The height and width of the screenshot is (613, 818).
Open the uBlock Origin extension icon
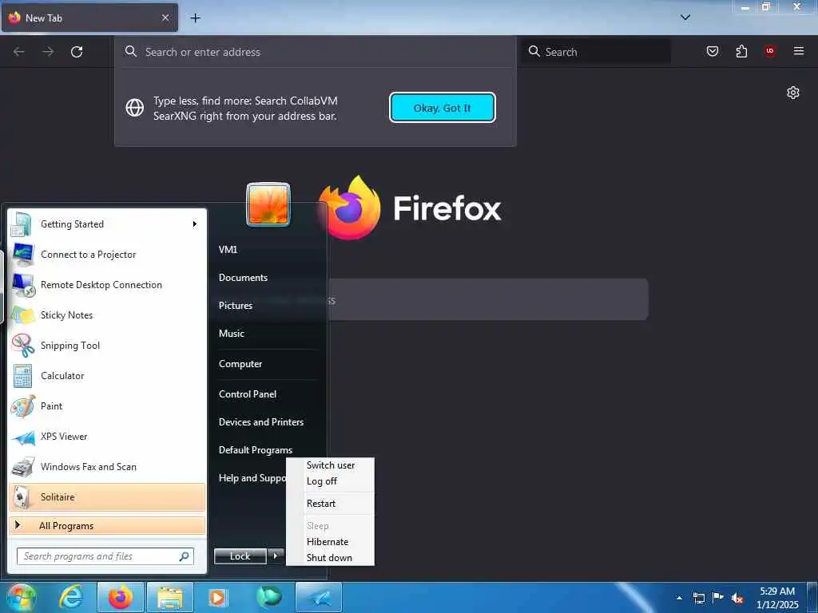(x=769, y=51)
